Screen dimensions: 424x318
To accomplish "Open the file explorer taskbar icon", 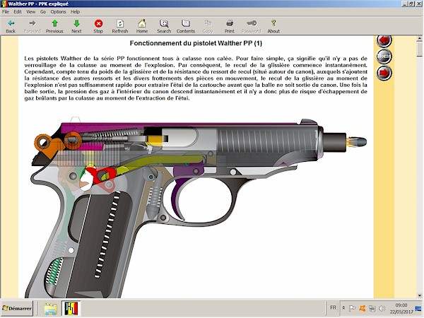I will [51, 309].
